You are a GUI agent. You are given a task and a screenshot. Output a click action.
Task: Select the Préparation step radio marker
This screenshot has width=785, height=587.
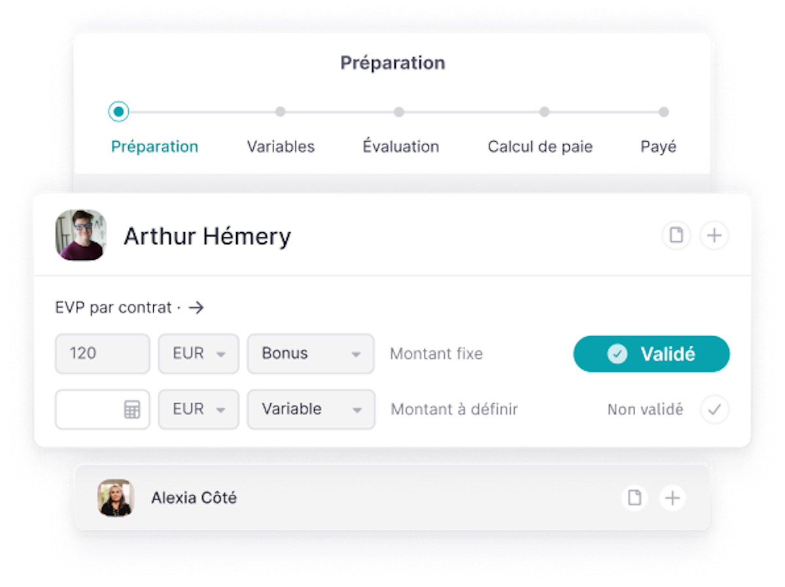coord(118,112)
